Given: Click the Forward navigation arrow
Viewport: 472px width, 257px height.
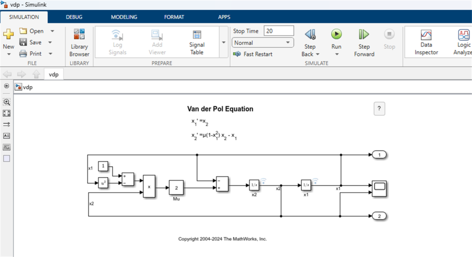Looking at the screenshot, I should (x=22, y=74).
